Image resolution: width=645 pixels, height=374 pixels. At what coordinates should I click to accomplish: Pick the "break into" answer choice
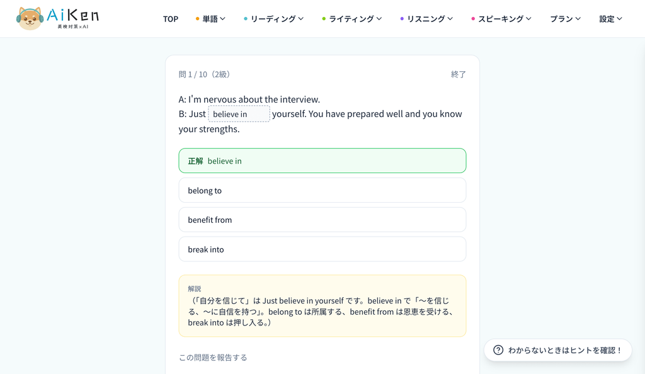coord(322,249)
